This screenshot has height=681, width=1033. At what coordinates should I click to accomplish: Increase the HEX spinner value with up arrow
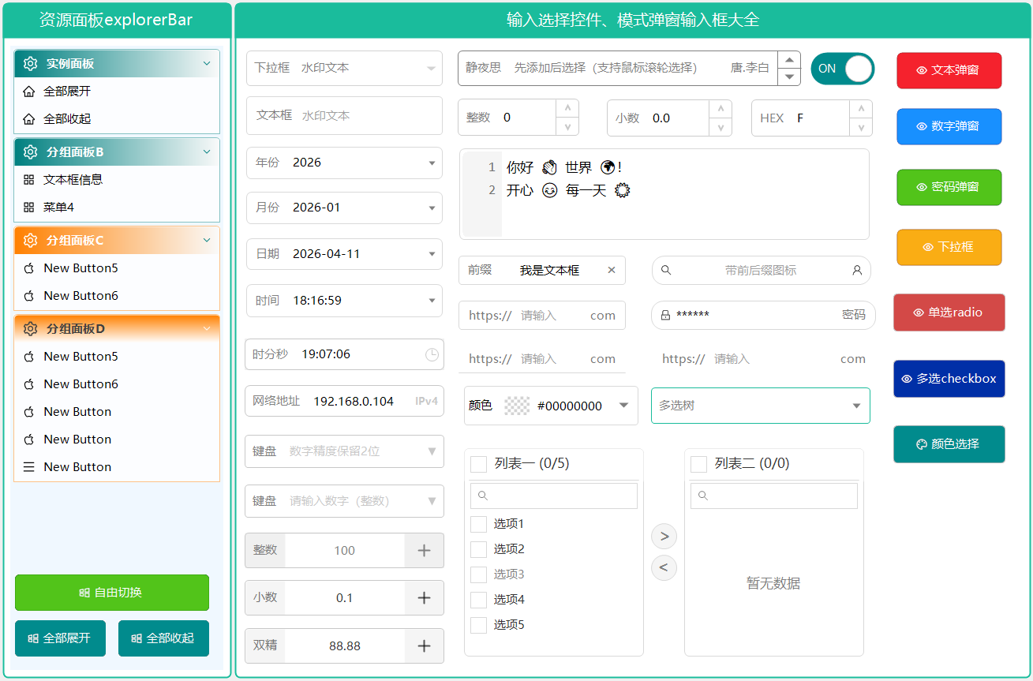pyautogui.click(x=862, y=109)
